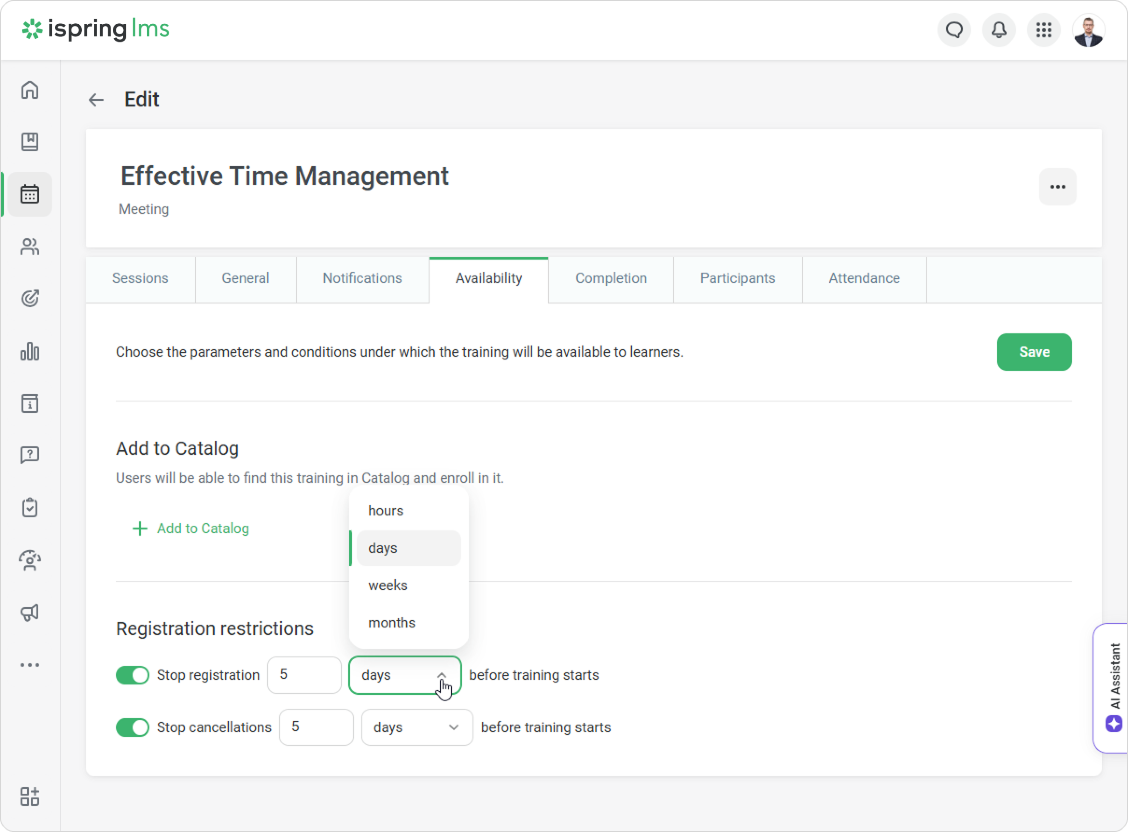
Task: Open the three-dot menu for the training
Action: pyautogui.click(x=1057, y=187)
